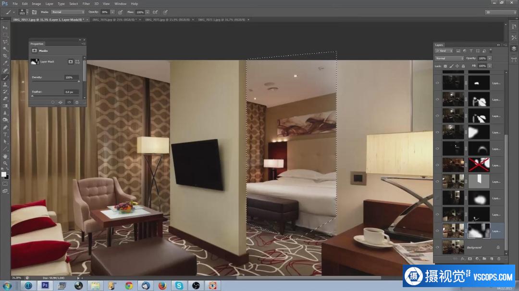Select the Healing Brush tool
519x291 pixels.
[5, 70]
